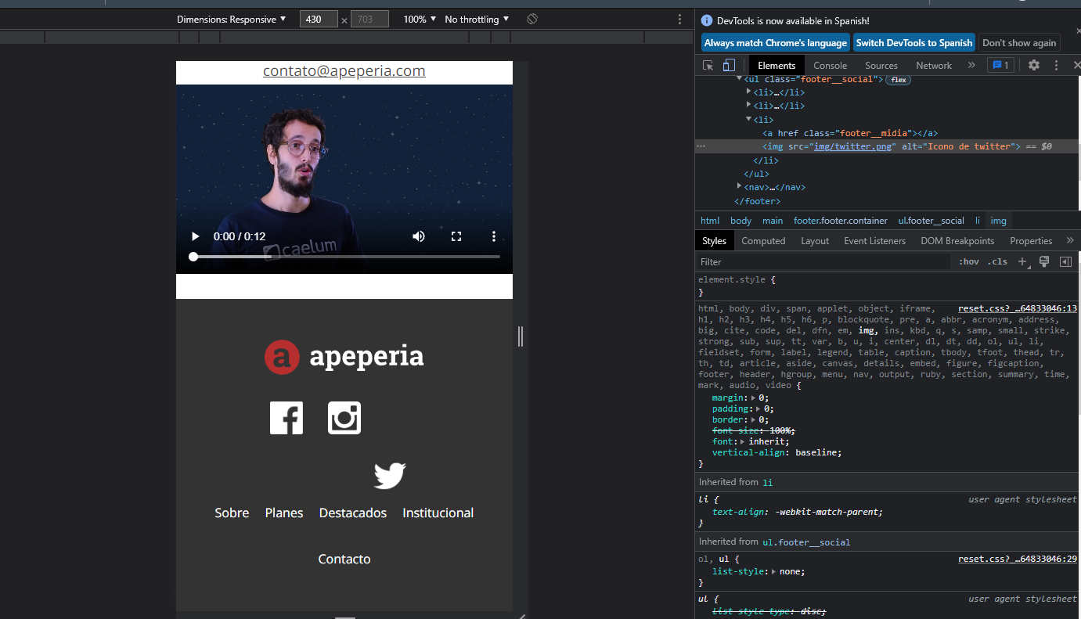This screenshot has height=619, width=1081.
Task: Click the Destacados footer link
Action: click(x=353, y=513)
